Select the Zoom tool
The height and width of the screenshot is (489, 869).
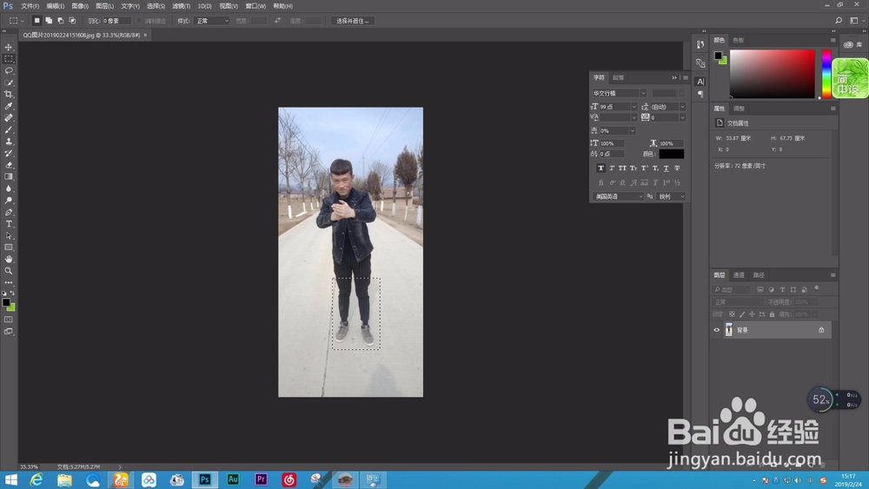tap(9, 271)
